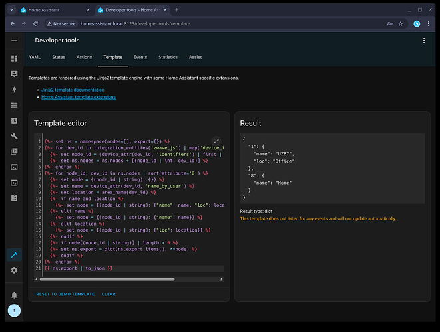Click the editor horizontal scrollbar thumb

(107, 279)
